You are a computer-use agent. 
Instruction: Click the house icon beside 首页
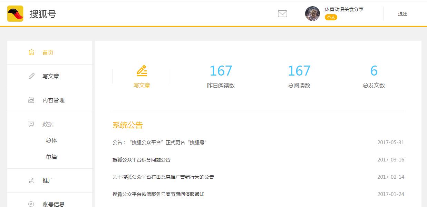[x=31, y=52]
